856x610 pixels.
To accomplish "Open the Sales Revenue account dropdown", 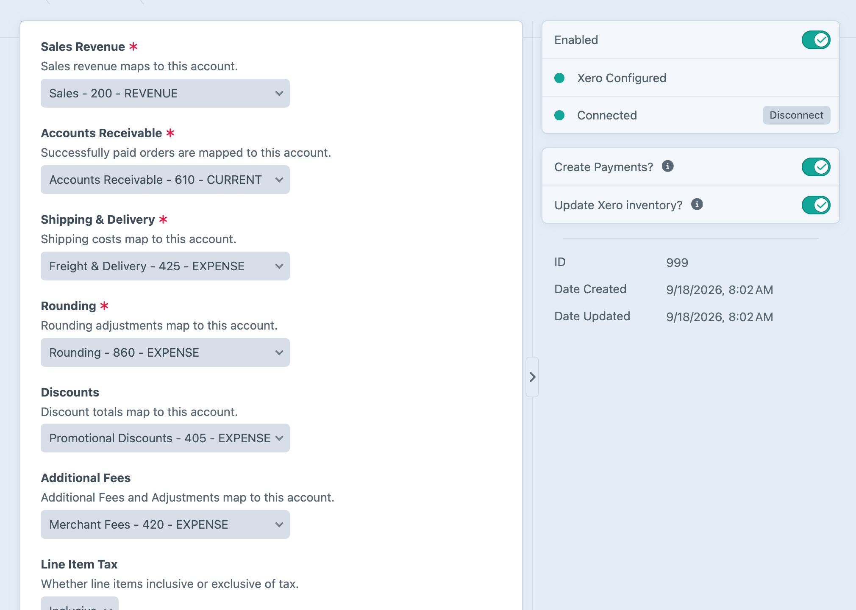I will 165,93.
